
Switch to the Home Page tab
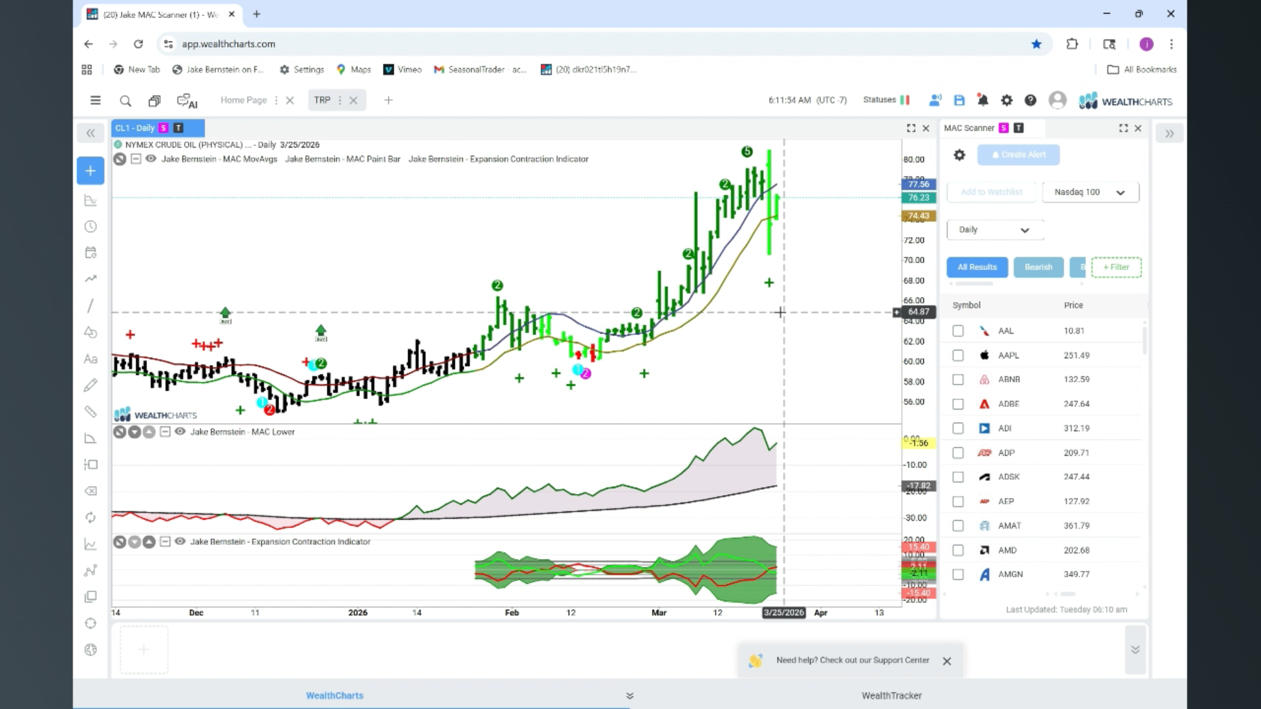click(x=244, y=100)
